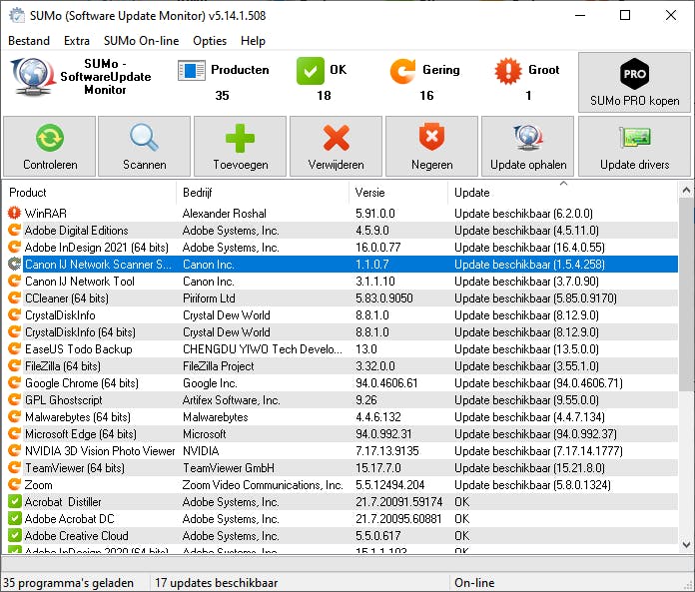Click the scrollbar up arrow
695x592 pixels.
(686, 190)
